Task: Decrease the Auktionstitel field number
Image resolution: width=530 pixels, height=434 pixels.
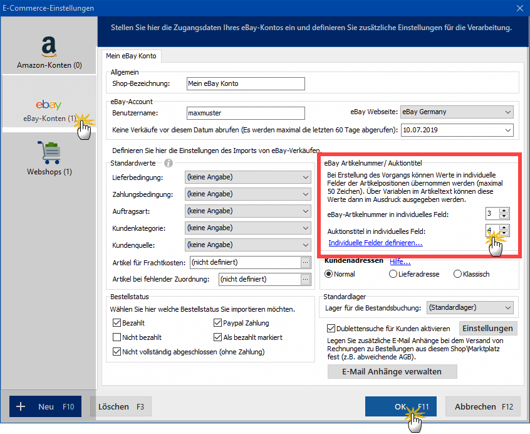Action: pos(504,233)
